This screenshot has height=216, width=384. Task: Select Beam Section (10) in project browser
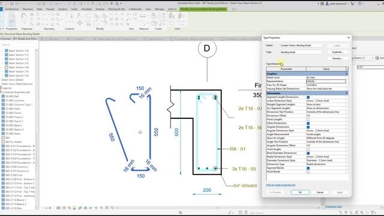[19, 50]
